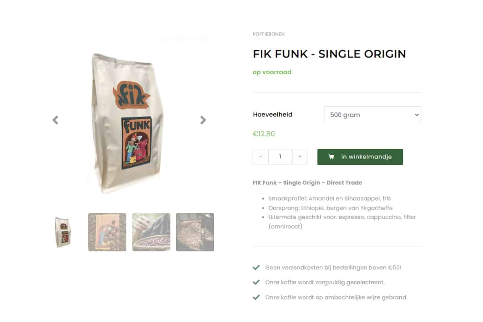483x322 pixels.
Task: Click the FUNK label artwork on bag
Action: tap(137, 143)
